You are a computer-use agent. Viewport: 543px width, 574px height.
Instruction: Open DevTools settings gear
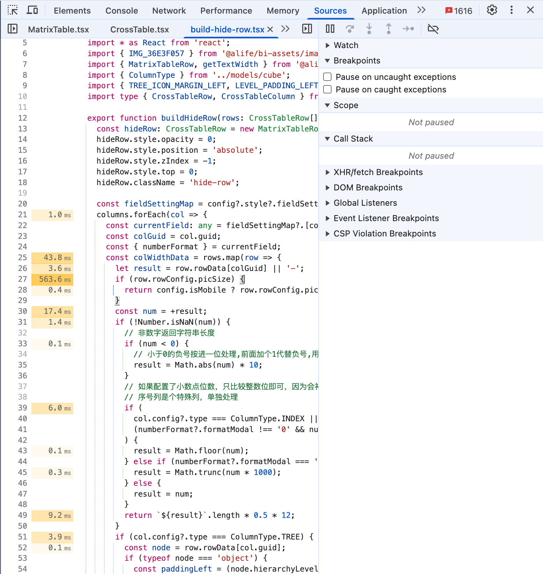492,10
